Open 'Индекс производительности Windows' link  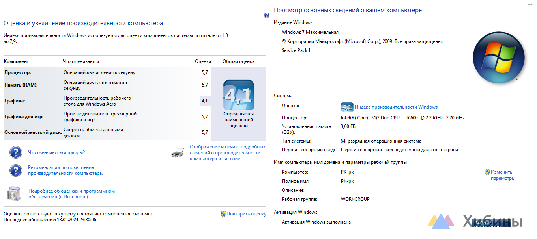[396, 107]
